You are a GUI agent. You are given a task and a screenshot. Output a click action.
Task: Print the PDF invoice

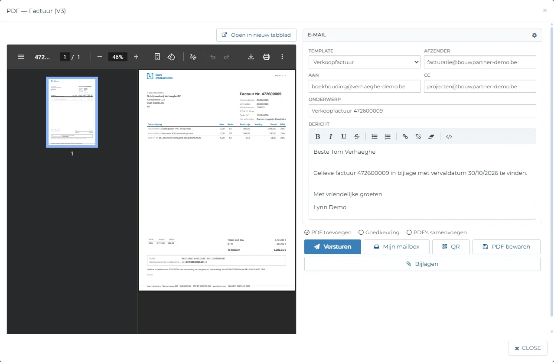tap(267, 57)
